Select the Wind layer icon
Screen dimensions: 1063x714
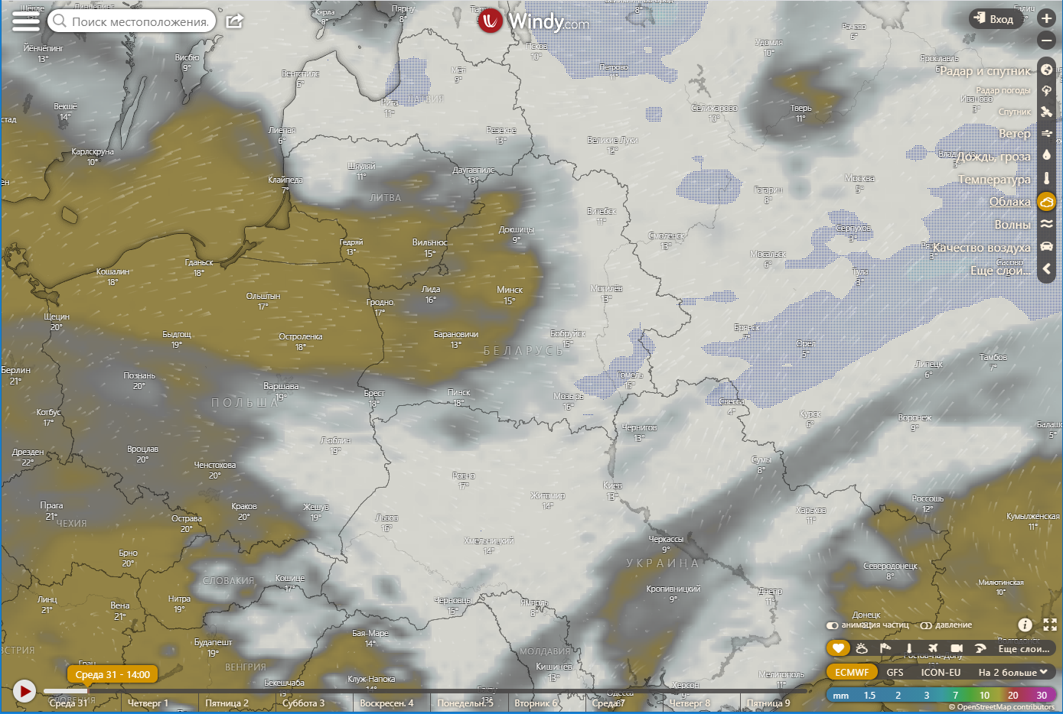click(1046, 133)
